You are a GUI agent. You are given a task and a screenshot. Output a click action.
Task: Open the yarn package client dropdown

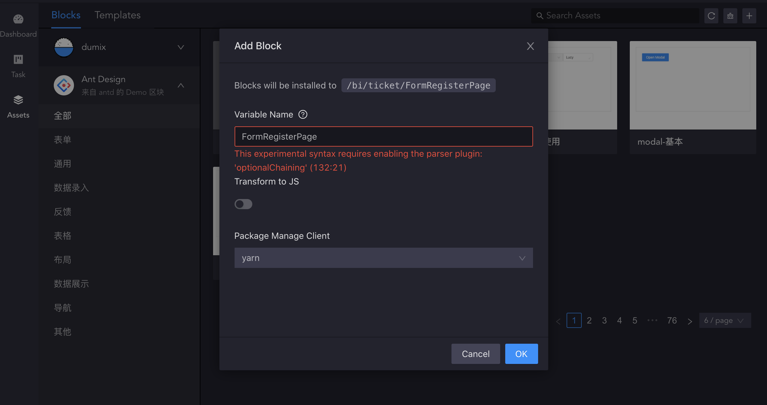click(x=383, y=258)
